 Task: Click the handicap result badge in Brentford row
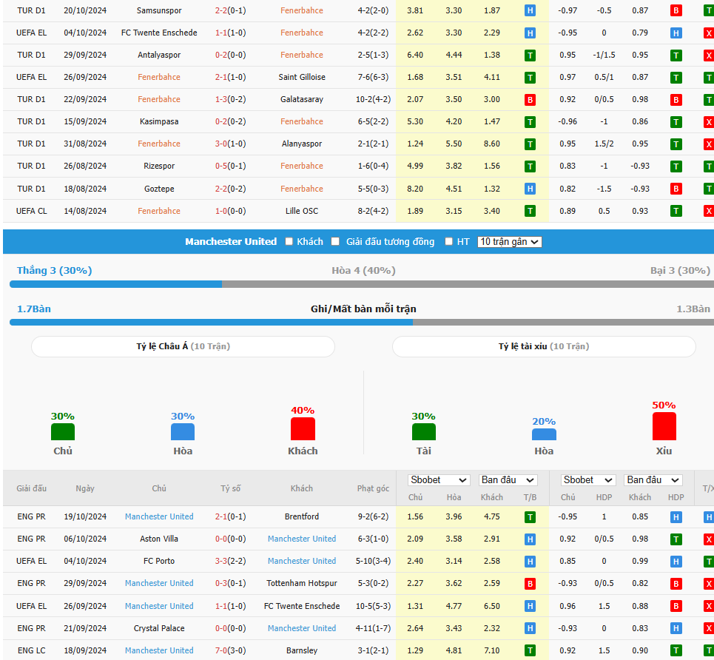pyautogui.click(x=676, y=517)
